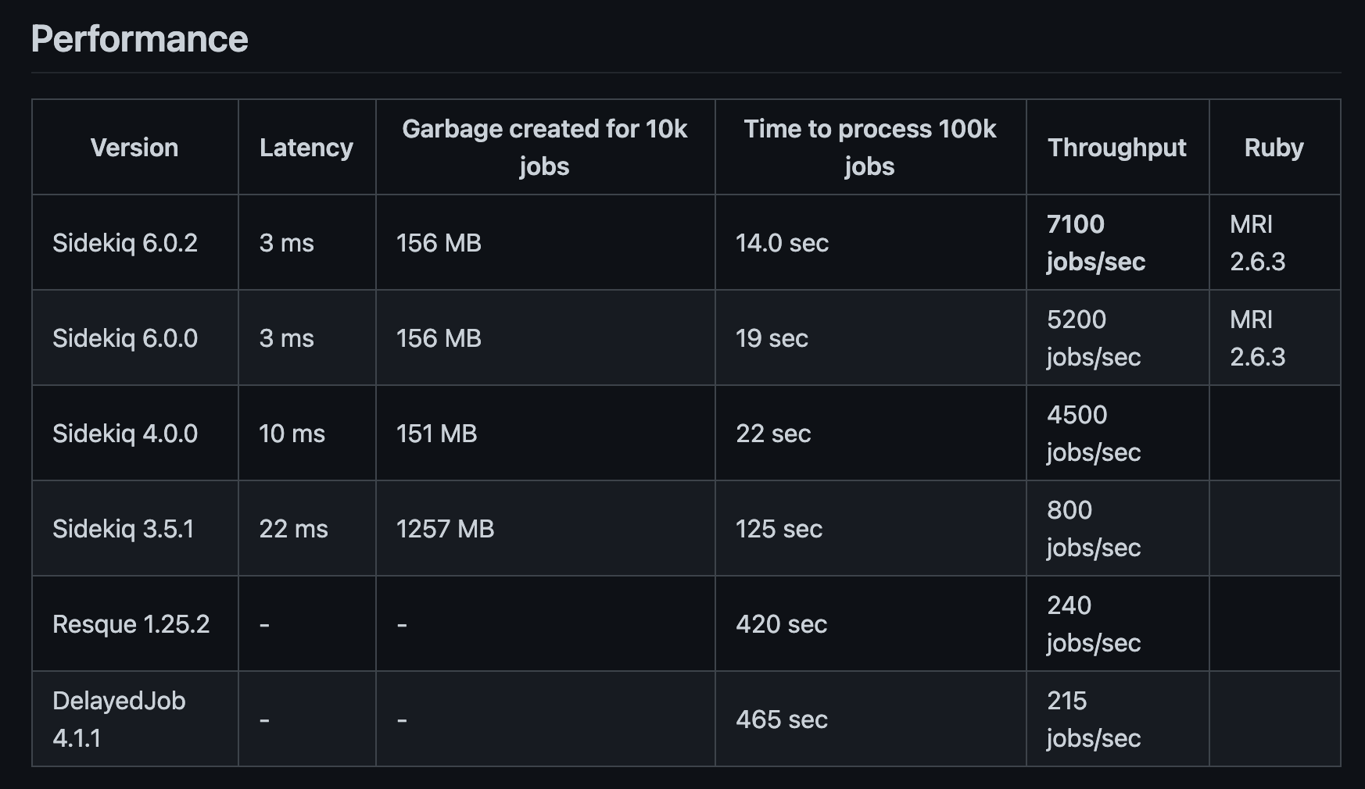Click the Sidekiq 6.0.0 version cell
1365x789 pixels.
click(134, 338)
